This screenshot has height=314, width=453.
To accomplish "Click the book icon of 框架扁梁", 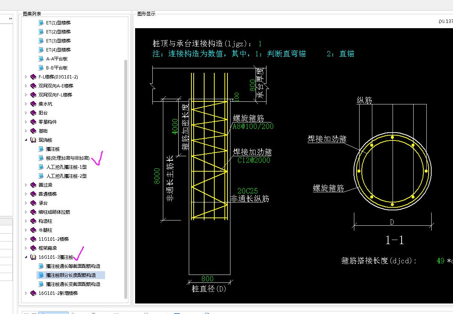I will (33, 248).
